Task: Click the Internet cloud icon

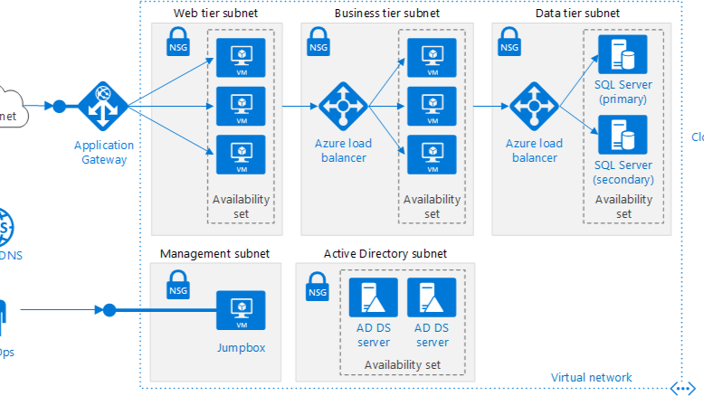Action: (x=14, y=108)
